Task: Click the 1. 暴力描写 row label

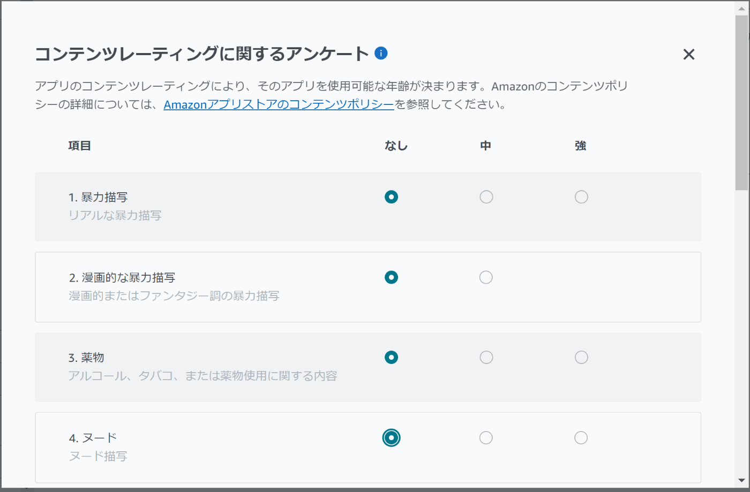Action: coord(98,198)
